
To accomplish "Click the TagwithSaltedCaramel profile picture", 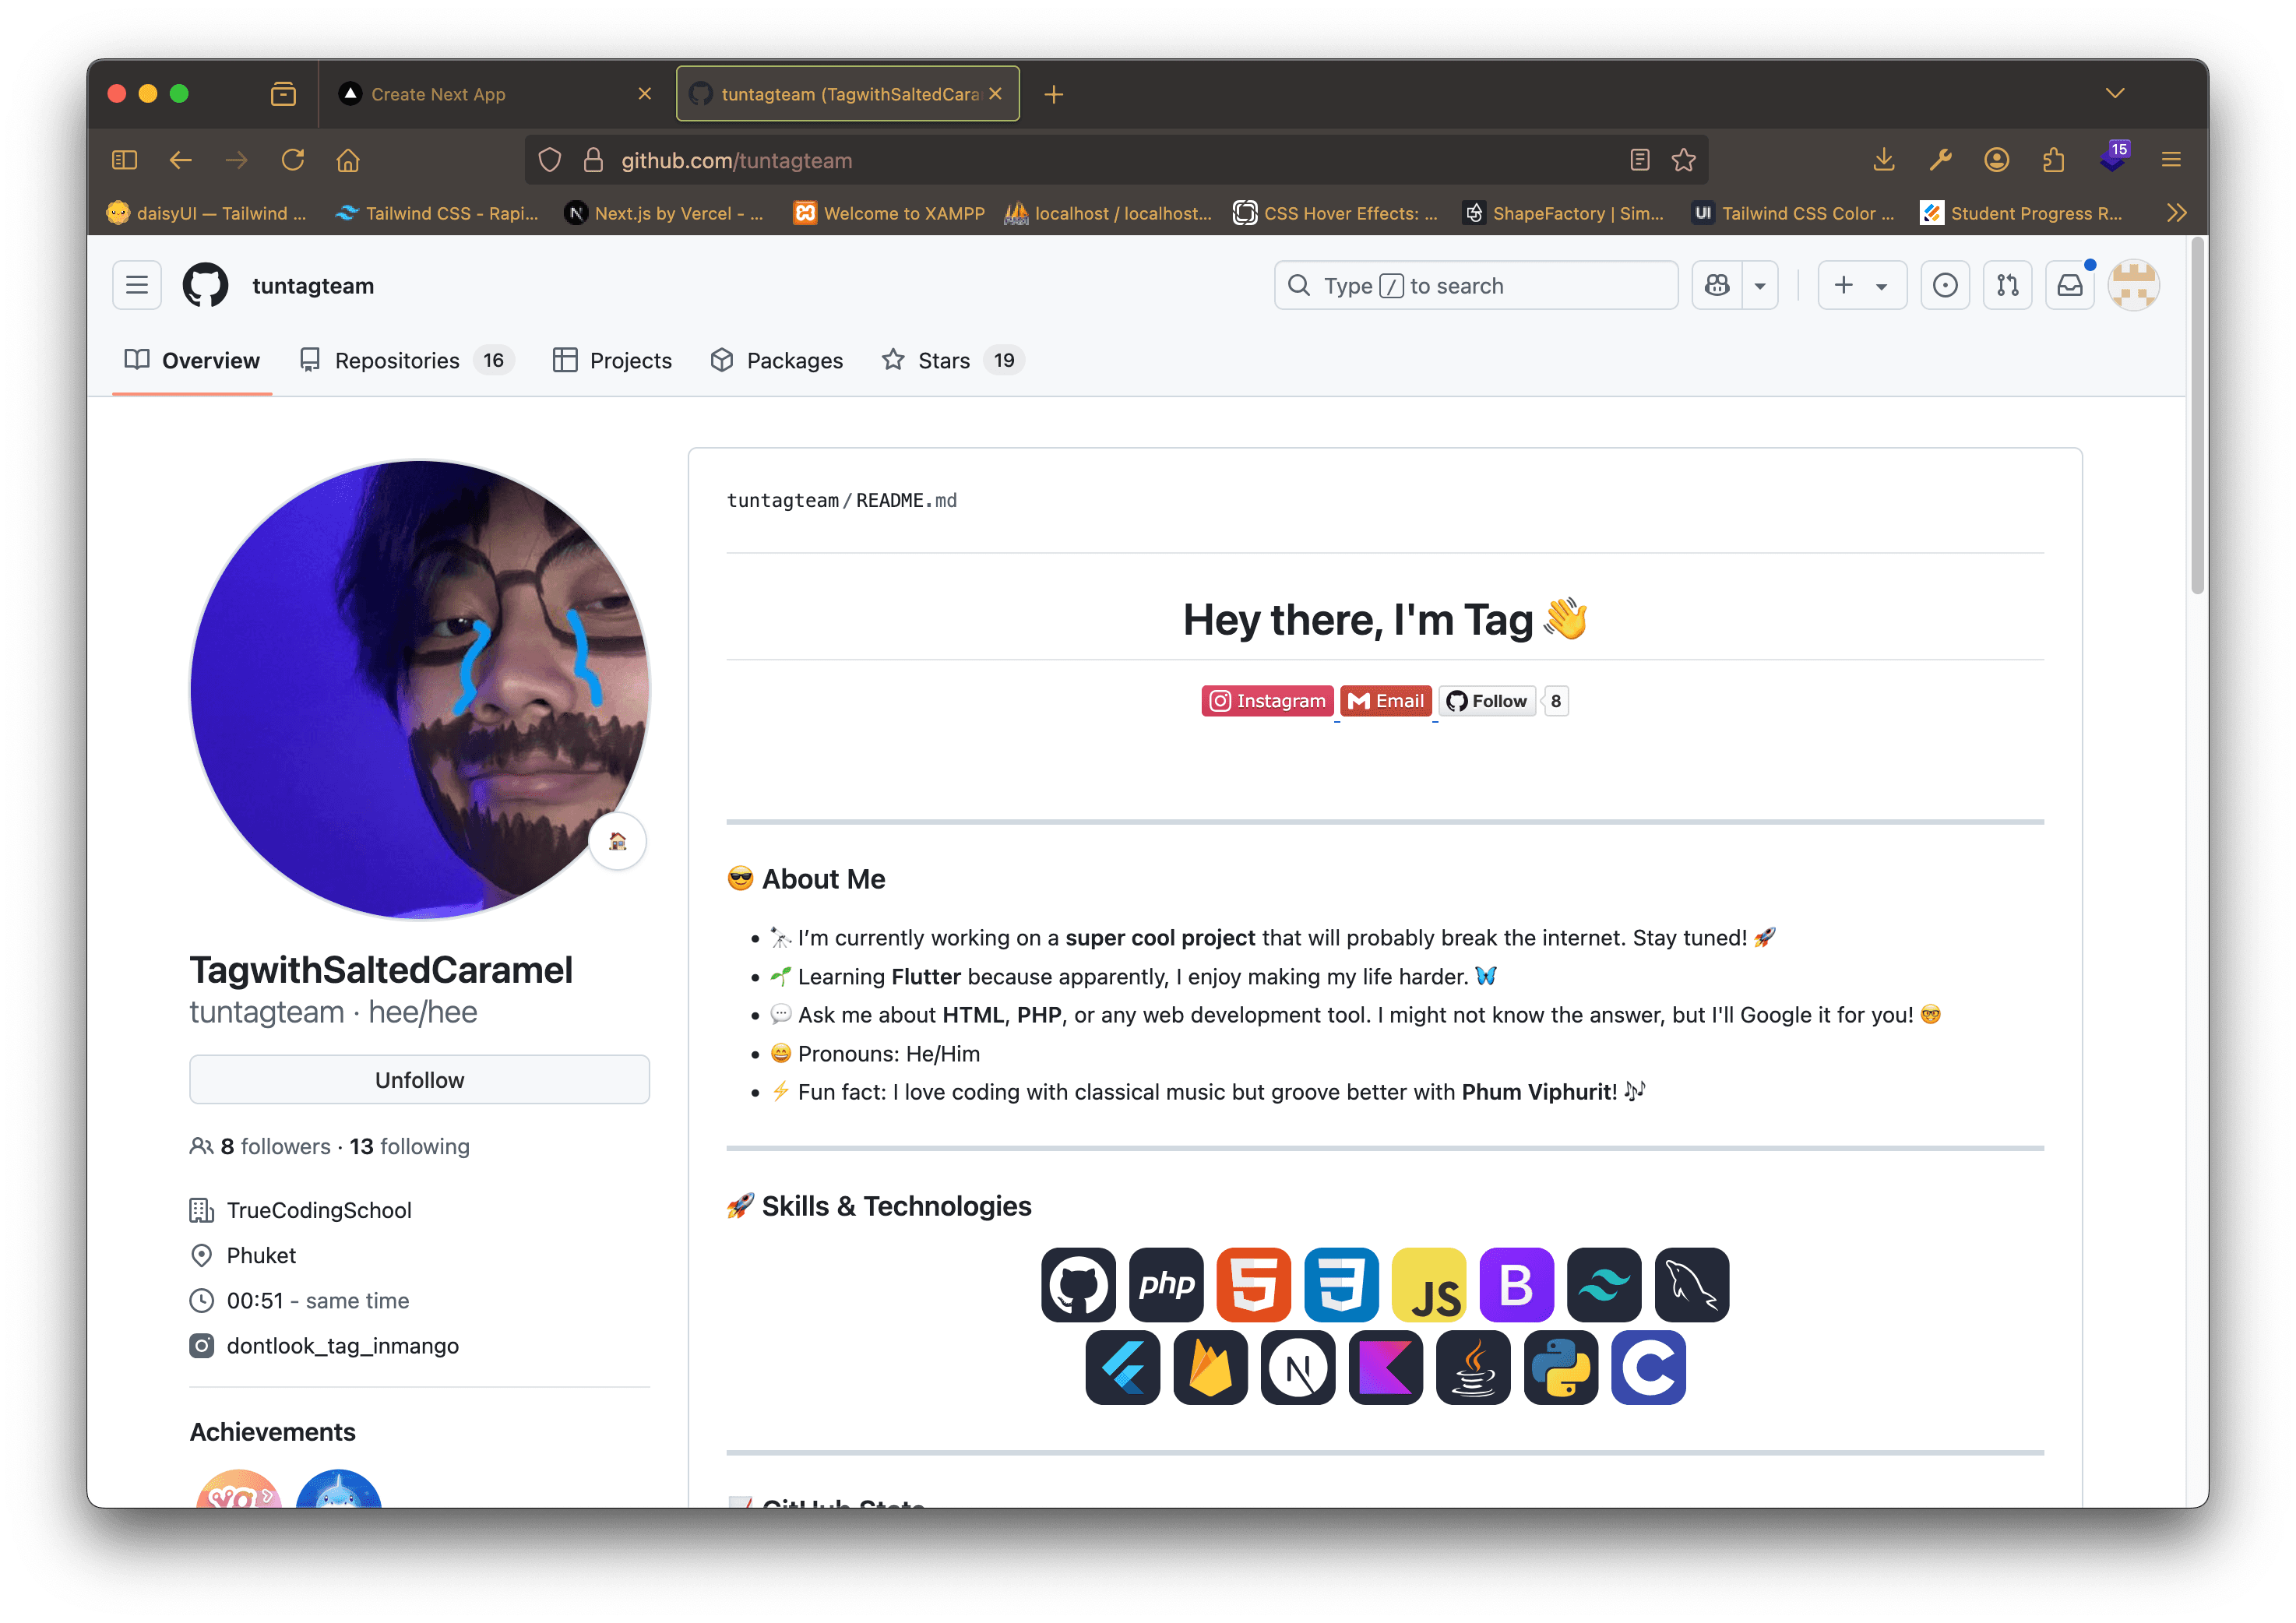I will [420, 690].
